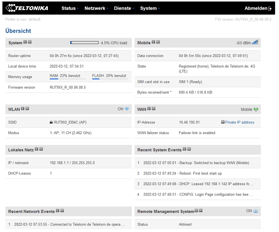This screenshot has width=279, height=232.
Task: Click the WAN Mobile antenna status indicator
Action: pyautogui.click(x=256, y=109)
